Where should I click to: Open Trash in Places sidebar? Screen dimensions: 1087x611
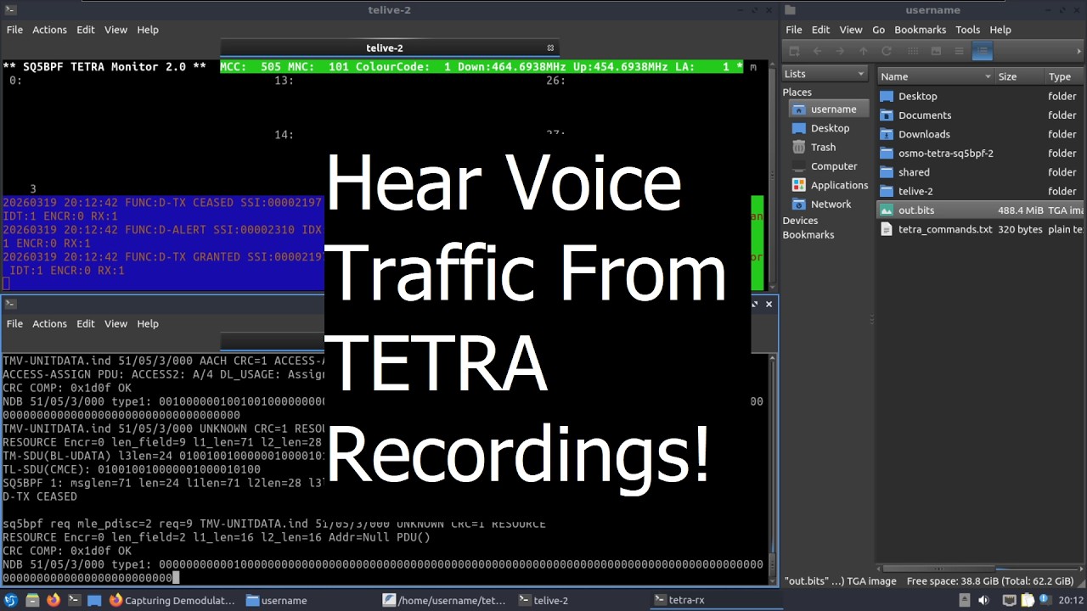(814, 147)
